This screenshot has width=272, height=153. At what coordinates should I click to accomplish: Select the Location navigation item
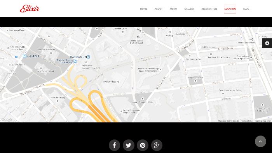(230, 9)
